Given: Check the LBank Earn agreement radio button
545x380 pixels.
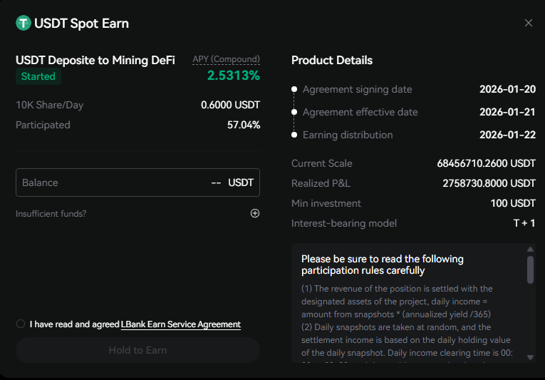Looking at the screenshot, I should (21, 324).
